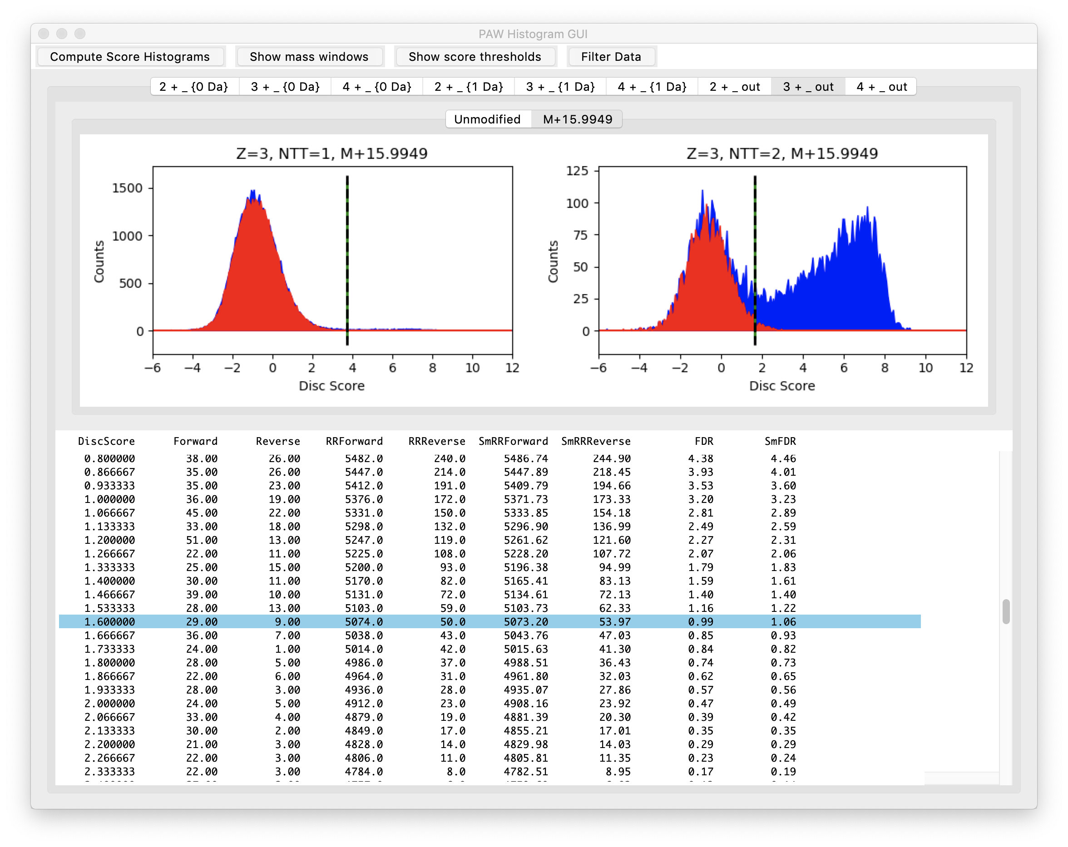The image size is (1068, 847).
Task: Switch to 2 + _{1 Da} tab
Action: (469, 87)
